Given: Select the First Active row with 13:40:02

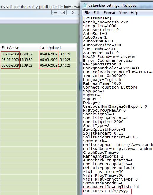Looking at the screenshot, I should tap(17, 54).
